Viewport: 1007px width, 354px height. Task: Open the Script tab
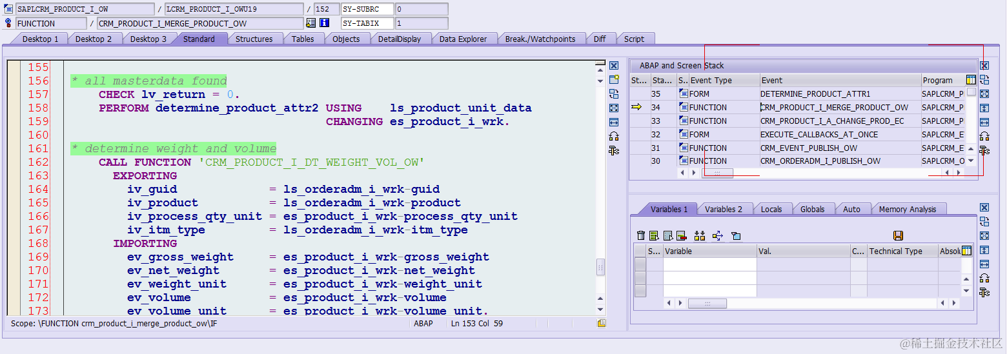[x=634, y=39]
